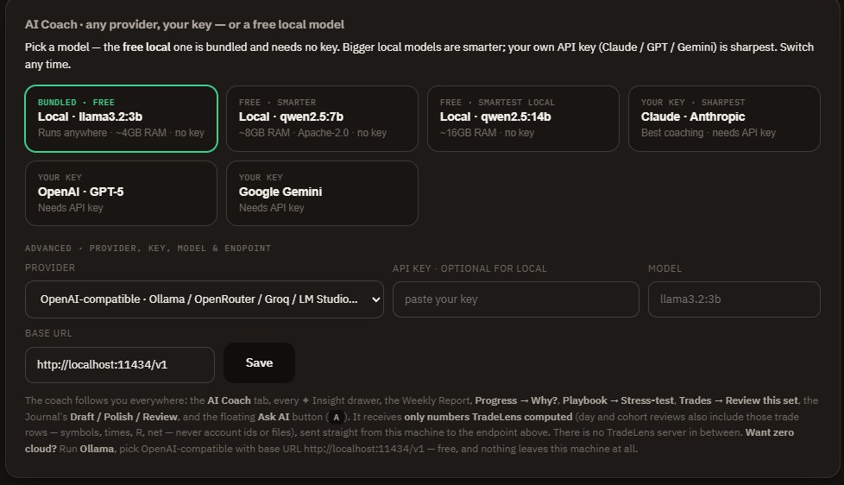The height and width of the screenshot is (485, 844).
Task: Select the bundled Local llama3.2:3b model card
Action: coord(121,118)
